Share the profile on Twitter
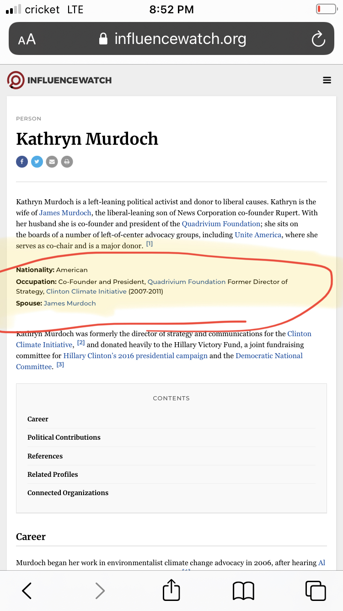 click(37, 162)
